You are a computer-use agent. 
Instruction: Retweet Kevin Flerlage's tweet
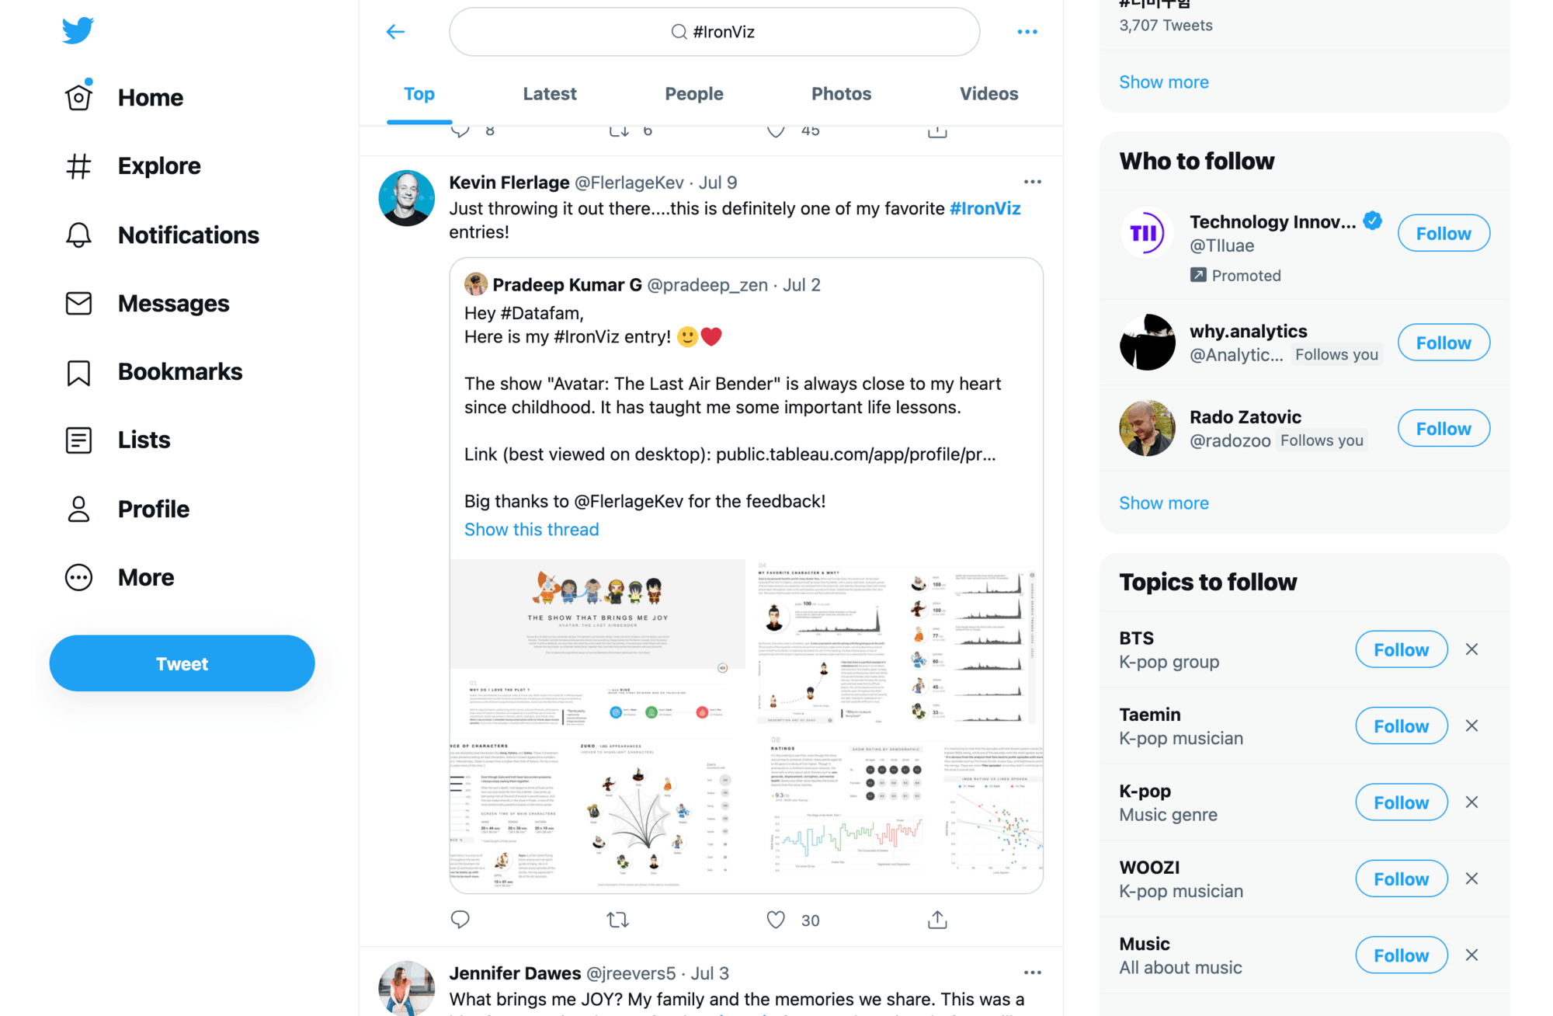pos(617,920)
